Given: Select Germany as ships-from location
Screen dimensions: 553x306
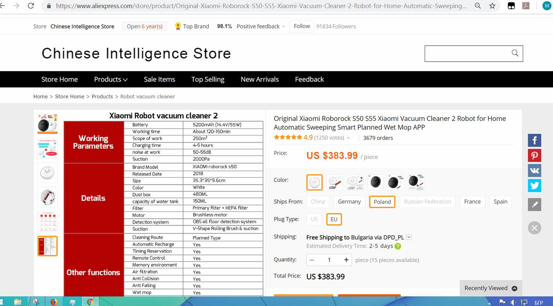Looking at the screenshot, I should pos(349,202).
